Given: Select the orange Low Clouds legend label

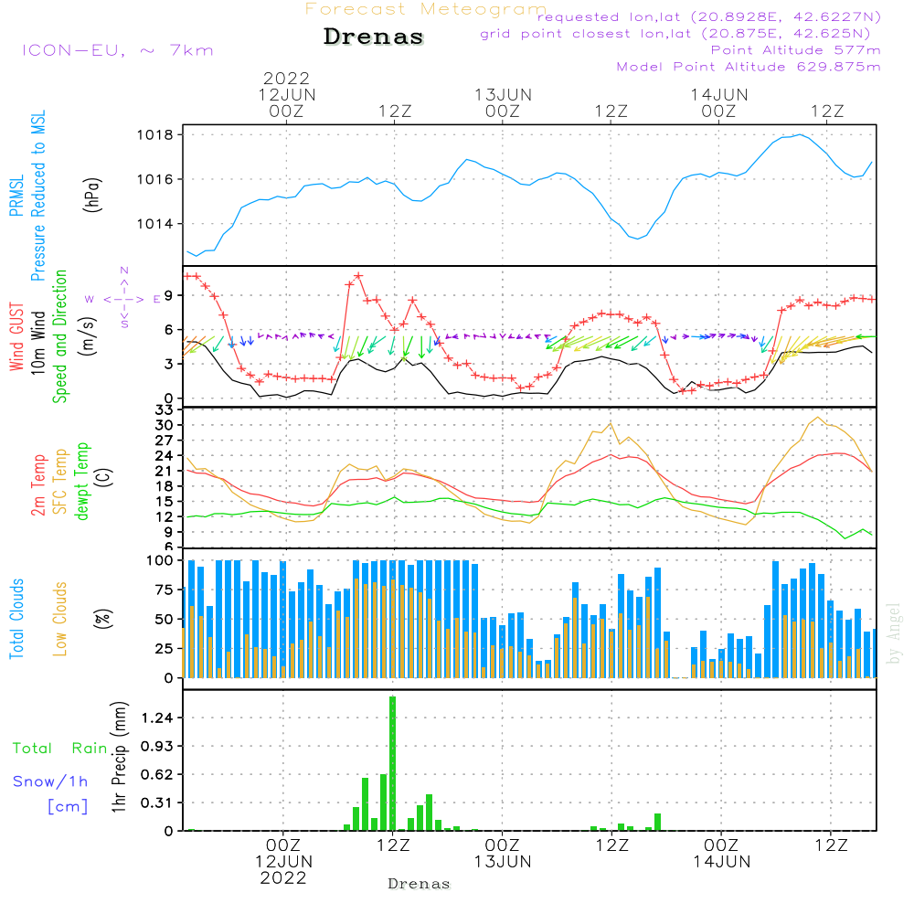Looking at the screenshot, I should [60, 619].
